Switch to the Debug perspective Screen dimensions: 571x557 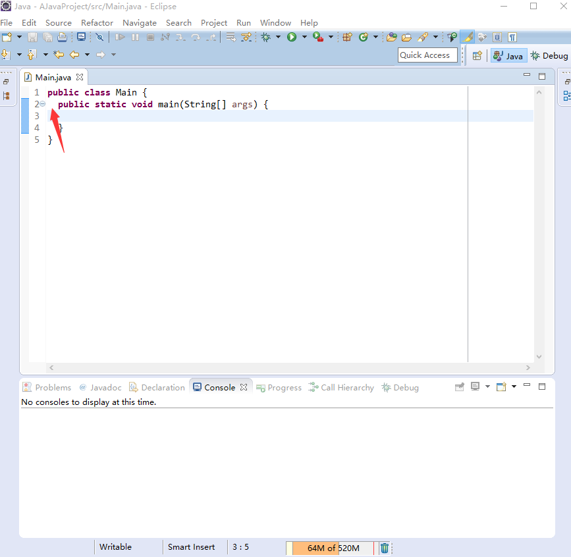(x=549, y=56)
